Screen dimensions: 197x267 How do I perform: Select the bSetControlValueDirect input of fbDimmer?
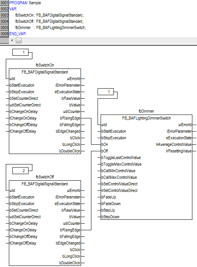(120, 184)
